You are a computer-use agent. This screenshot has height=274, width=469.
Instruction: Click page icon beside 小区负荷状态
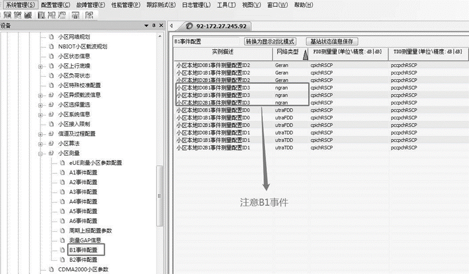51,75
